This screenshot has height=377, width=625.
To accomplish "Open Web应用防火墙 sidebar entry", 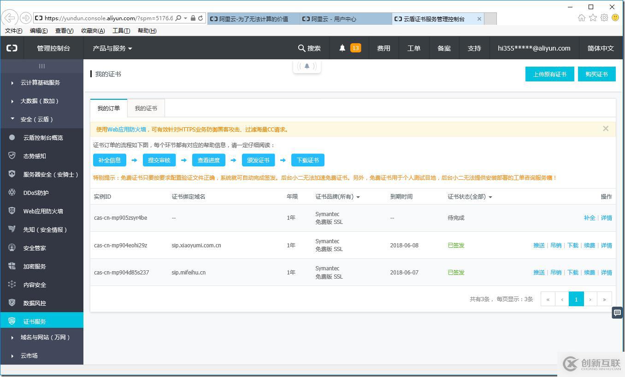I will pyautogui.click(x=42, y=211).
